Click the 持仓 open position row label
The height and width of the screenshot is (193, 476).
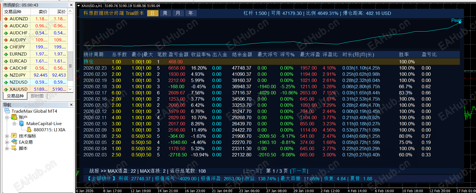[88, 62]
